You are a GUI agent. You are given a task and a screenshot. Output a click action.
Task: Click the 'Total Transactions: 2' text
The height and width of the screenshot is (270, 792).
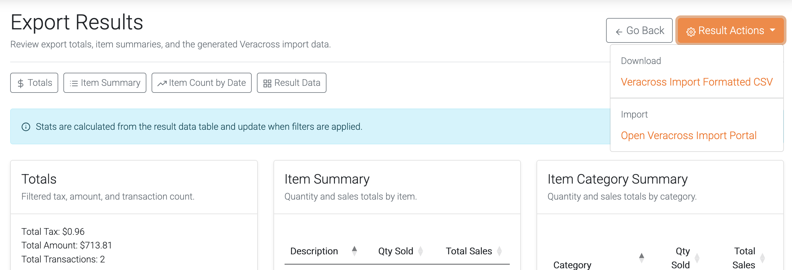(63, 259)
